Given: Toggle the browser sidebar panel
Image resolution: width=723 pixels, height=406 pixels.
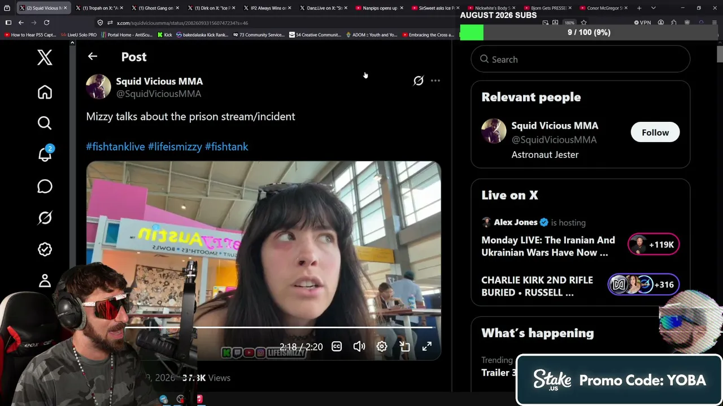Looking at the screenshot, I should click(8, 23).
